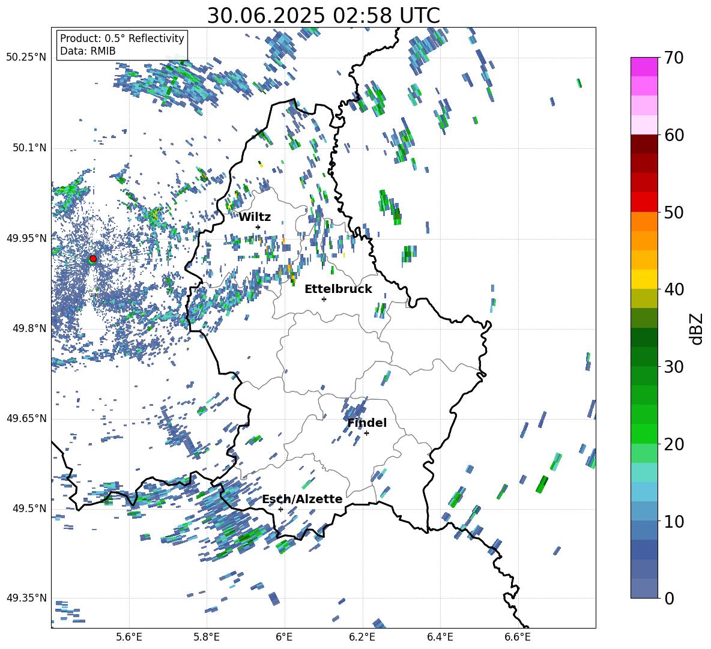The image size is (711, 649).
Task: Click the yellow swatch at 40 dBZ
Action: point(644,280)
